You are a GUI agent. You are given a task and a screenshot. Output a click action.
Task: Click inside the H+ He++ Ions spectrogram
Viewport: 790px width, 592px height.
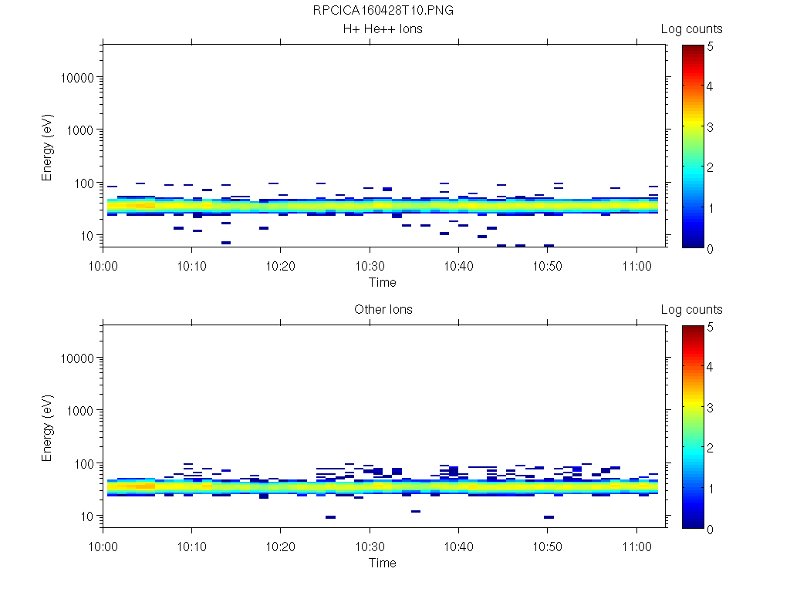click(385, 146)
